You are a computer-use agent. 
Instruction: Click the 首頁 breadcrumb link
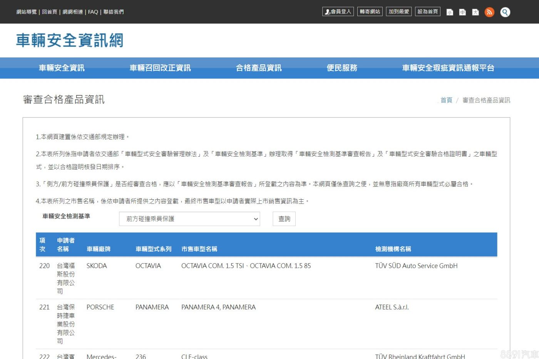click(x=446, y=100)
